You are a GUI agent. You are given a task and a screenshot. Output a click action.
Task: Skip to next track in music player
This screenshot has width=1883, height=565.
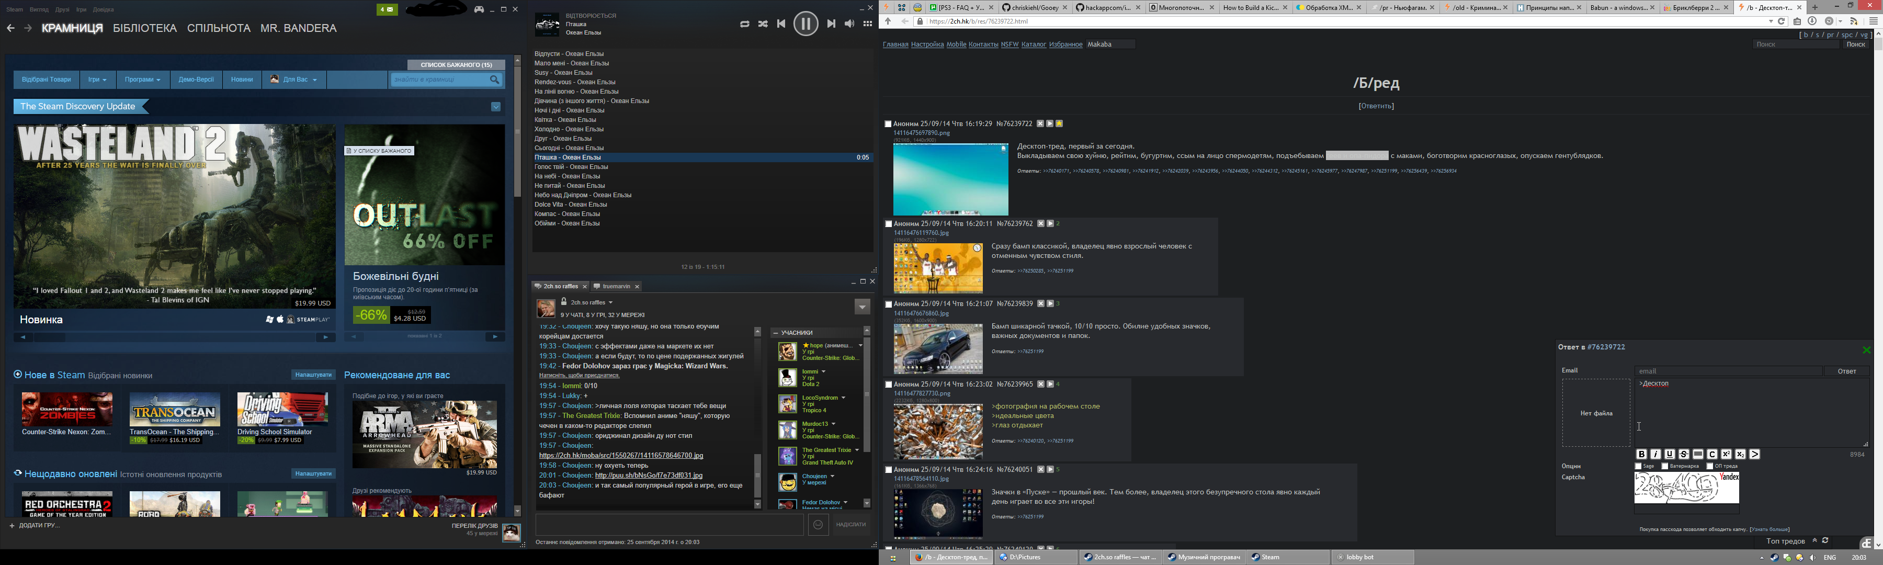831,24
